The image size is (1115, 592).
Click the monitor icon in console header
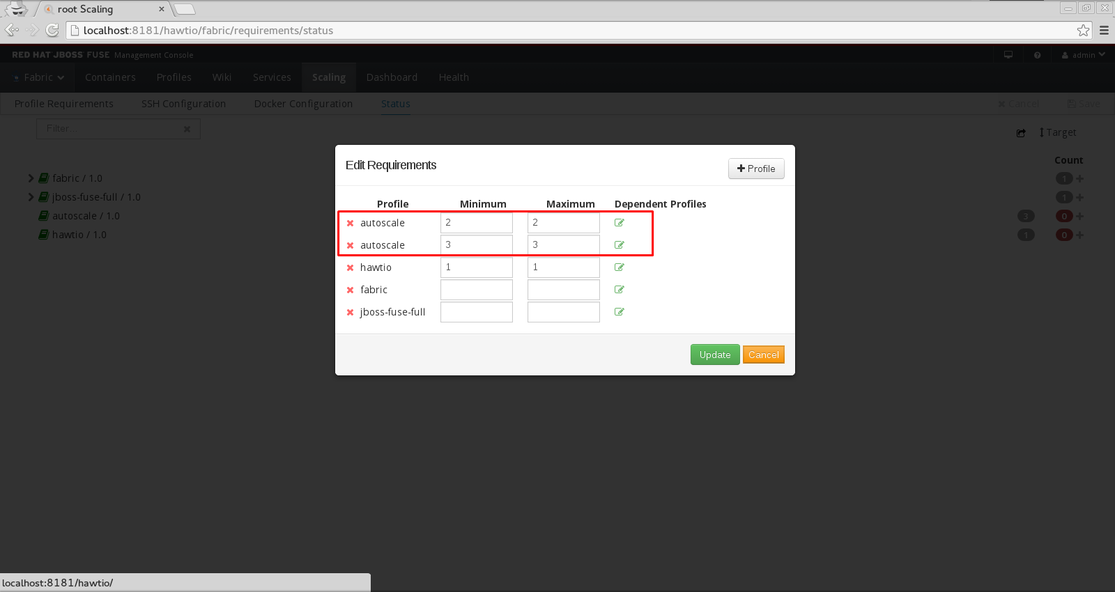(1008, 55)
